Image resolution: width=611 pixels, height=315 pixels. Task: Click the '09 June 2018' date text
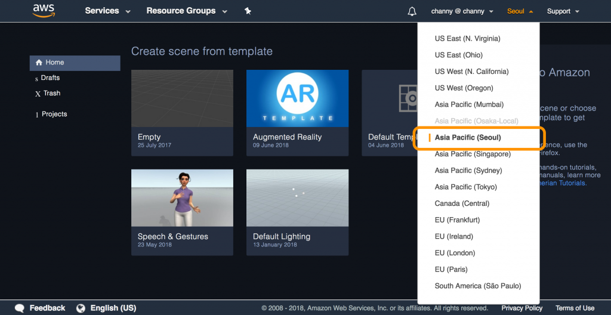[271, 146]
